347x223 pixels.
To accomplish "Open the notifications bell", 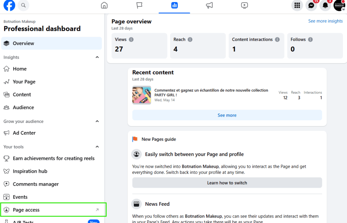I will pyautogui.click(x=325, y=5).
